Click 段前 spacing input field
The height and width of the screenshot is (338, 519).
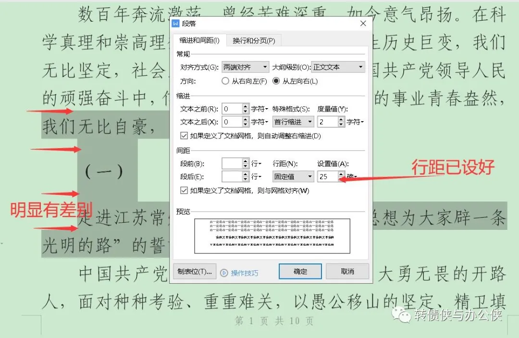coord(232,163)
